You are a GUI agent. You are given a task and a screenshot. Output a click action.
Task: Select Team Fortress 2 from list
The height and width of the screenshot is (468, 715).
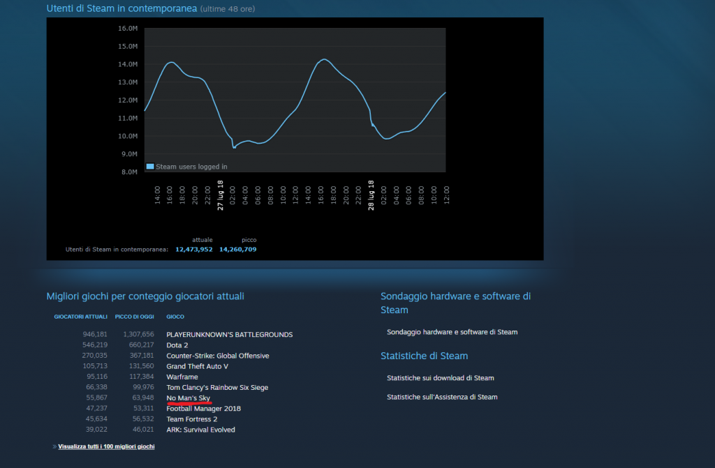click(x=193, y=419)
